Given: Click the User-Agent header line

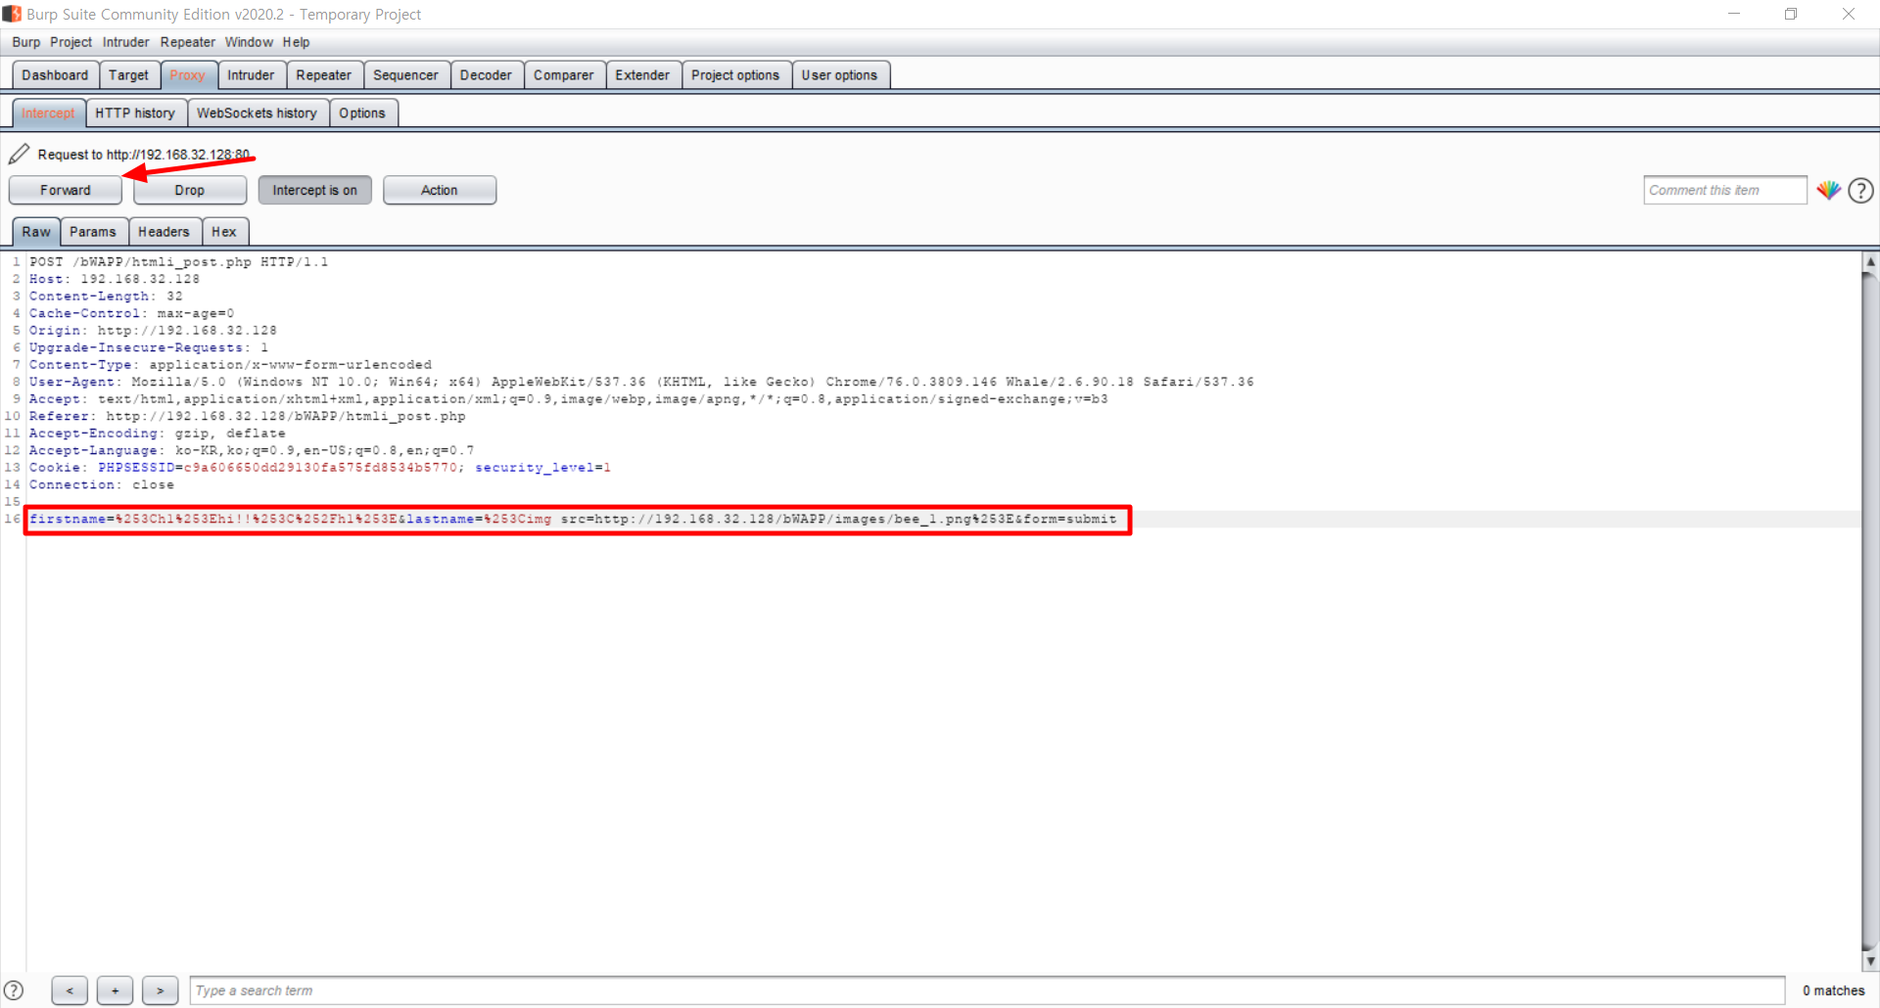Looking at the screenshot, I should coord(641,382).
